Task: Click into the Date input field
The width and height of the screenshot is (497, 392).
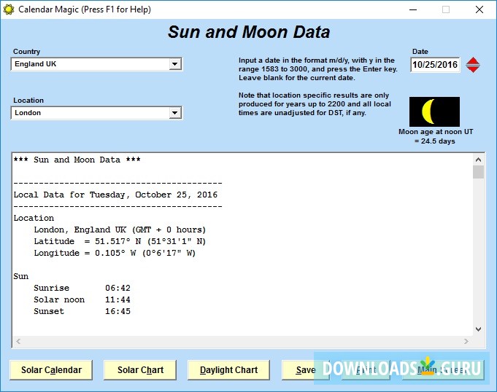Action: (x=435, y=65)
